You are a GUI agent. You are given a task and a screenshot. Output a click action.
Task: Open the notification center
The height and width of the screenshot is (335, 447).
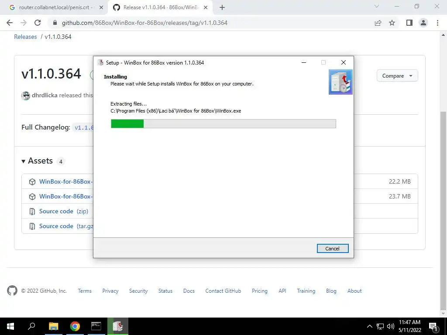click(x=433, y=326)
